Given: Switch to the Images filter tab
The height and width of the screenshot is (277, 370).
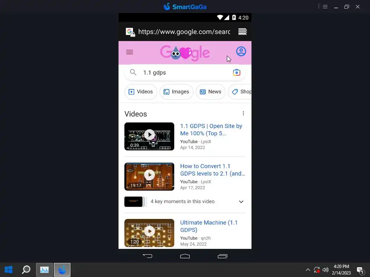Looking at the screenshot, I should pos(176,92).
